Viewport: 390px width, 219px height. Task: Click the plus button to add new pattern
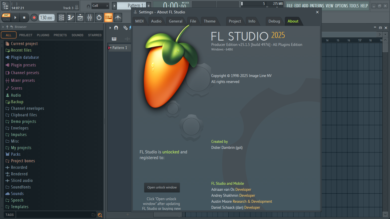[148, 6]
